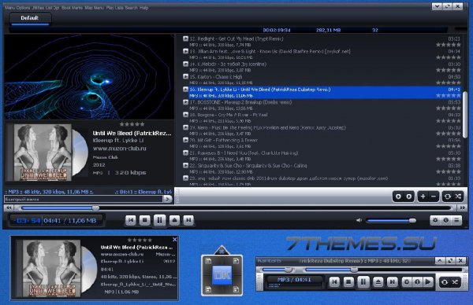Set rating stars above track title
Viewport: 473px width, 305px height.
(x=132, y=124)
